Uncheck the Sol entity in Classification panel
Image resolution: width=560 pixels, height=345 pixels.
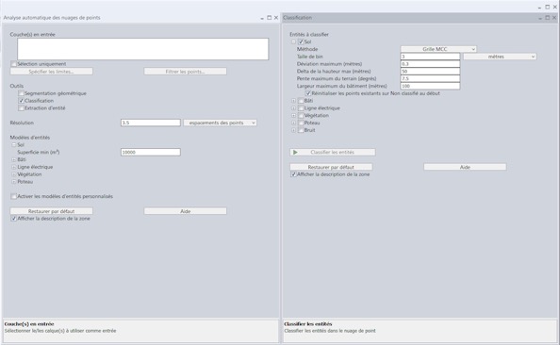point(301,41)
